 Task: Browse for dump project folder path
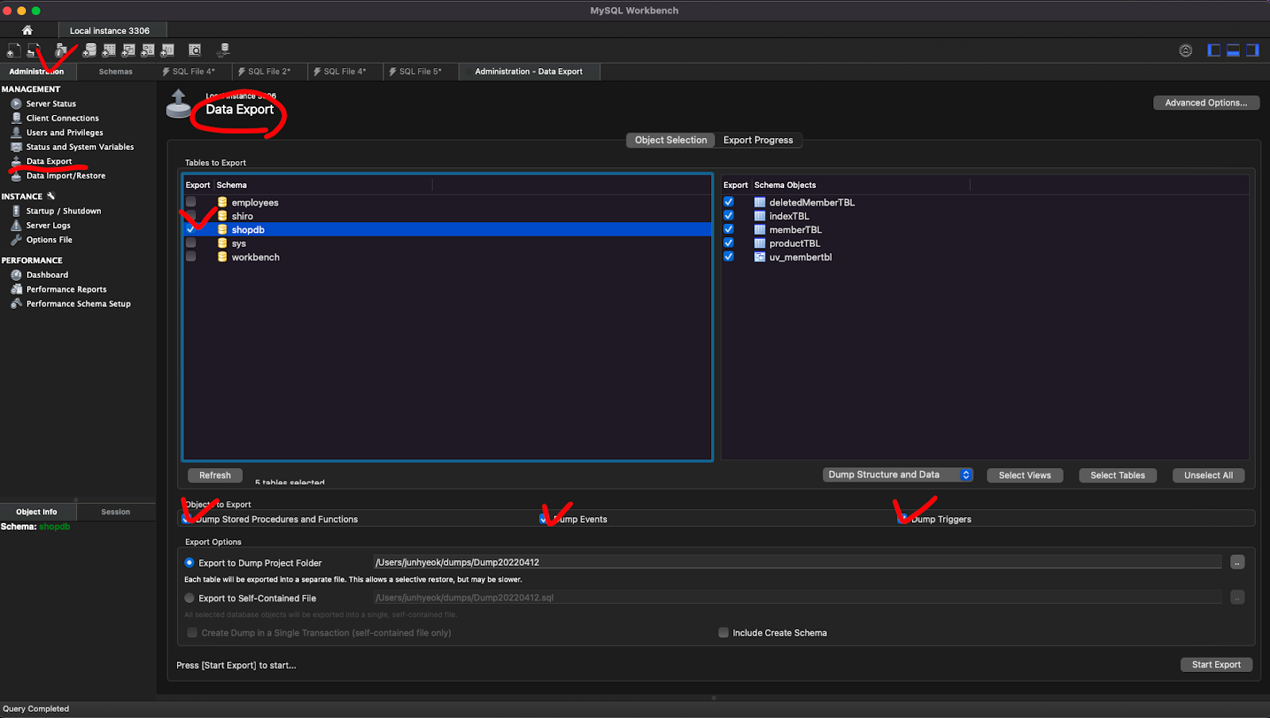[x=1237, y=562]
